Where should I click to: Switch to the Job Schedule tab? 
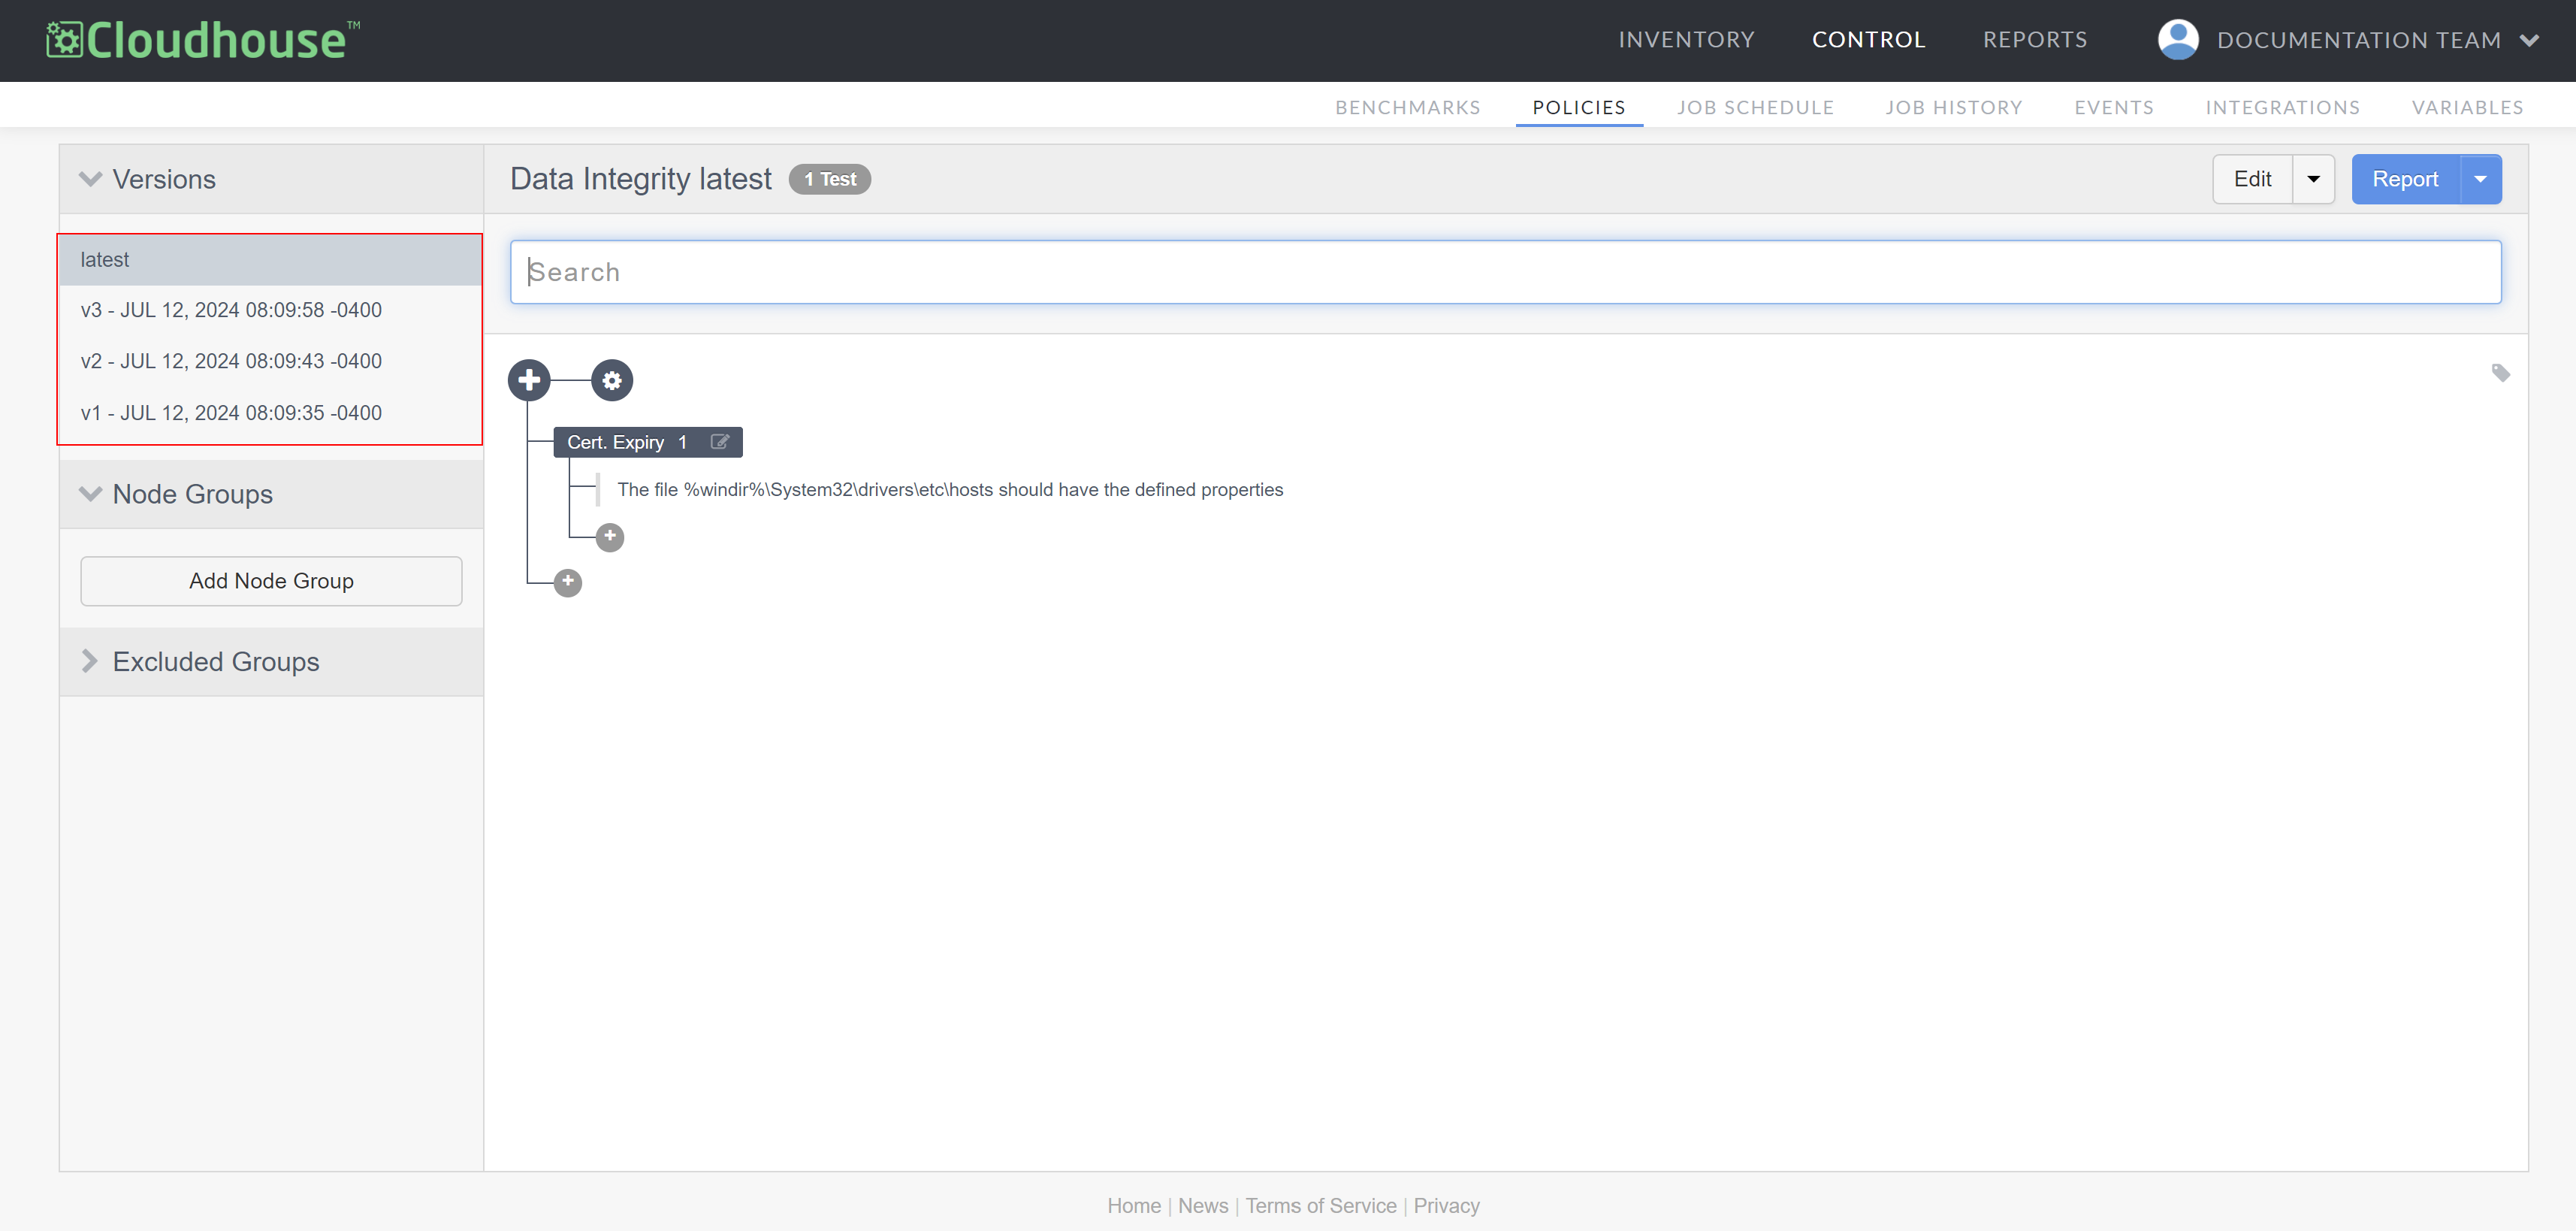click(x=1755, y=107)
